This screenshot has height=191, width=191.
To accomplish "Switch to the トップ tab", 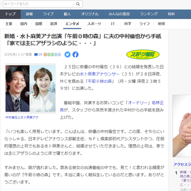I will point(10,14).
